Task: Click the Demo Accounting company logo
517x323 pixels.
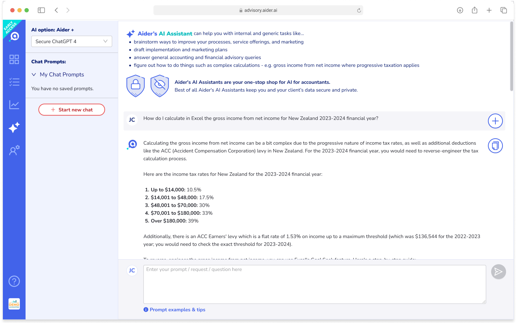Action: [14, 304]
